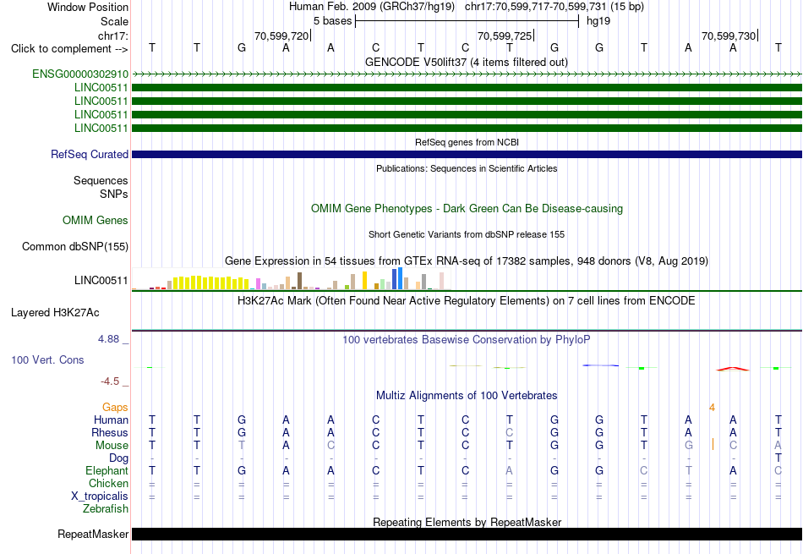
Task: Select the 'Zebrafish' species label
Action: click(x=106, y=509)
